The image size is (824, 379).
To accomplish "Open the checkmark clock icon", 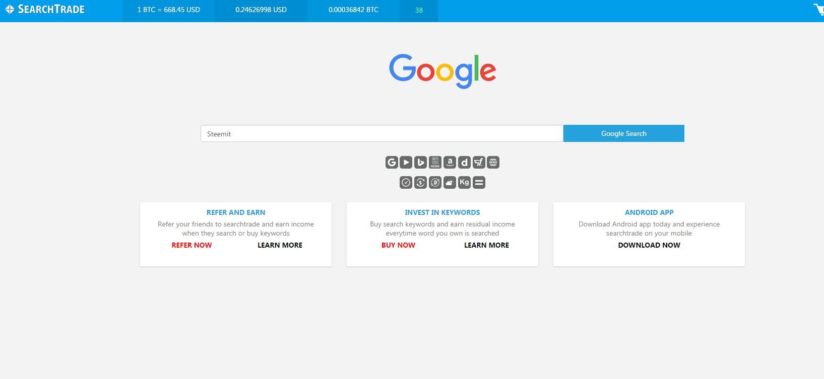I will pyautogui.click(x=406, y=182).
